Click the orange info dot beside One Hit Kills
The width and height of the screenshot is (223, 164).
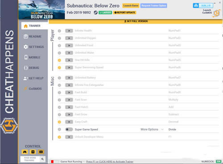coord(59,60)
